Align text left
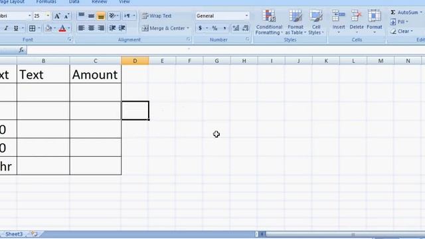 (x=81, y=28)
